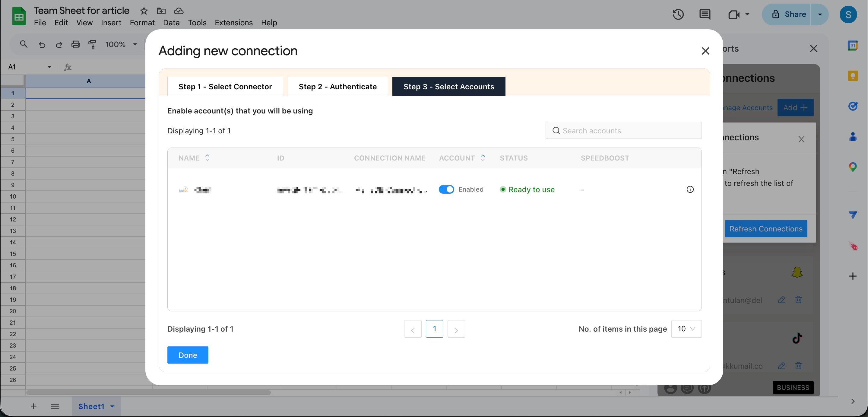Image resolution: width=868 pixels, height=417 pixels.
Task: Open items per page dropdown
Action: 686,329
